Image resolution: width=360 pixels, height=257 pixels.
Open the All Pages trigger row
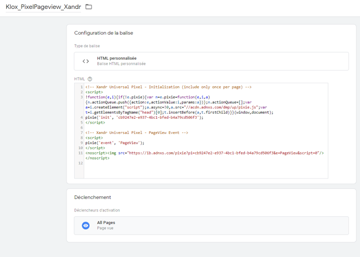[211, 226]
